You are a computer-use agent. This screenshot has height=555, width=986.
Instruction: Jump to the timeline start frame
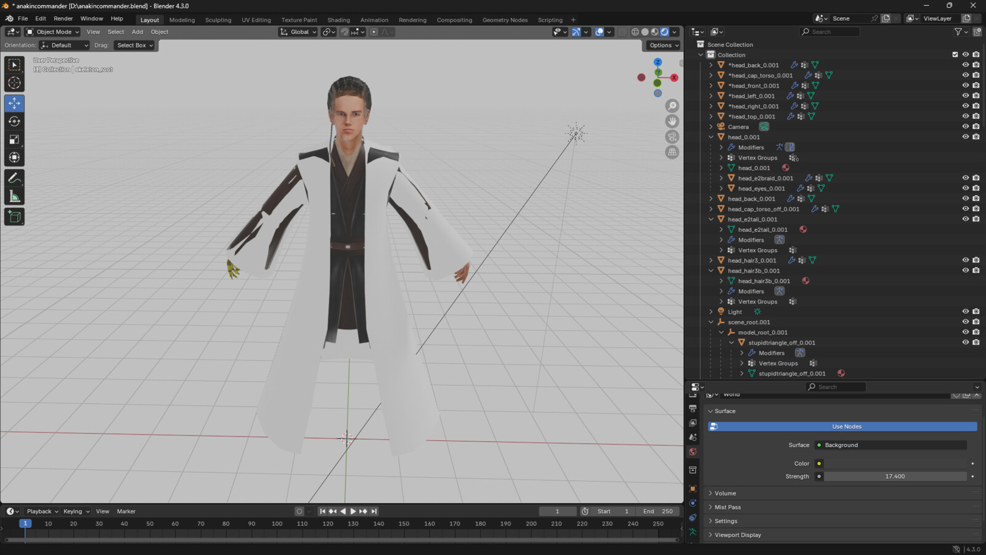[322, 511]
